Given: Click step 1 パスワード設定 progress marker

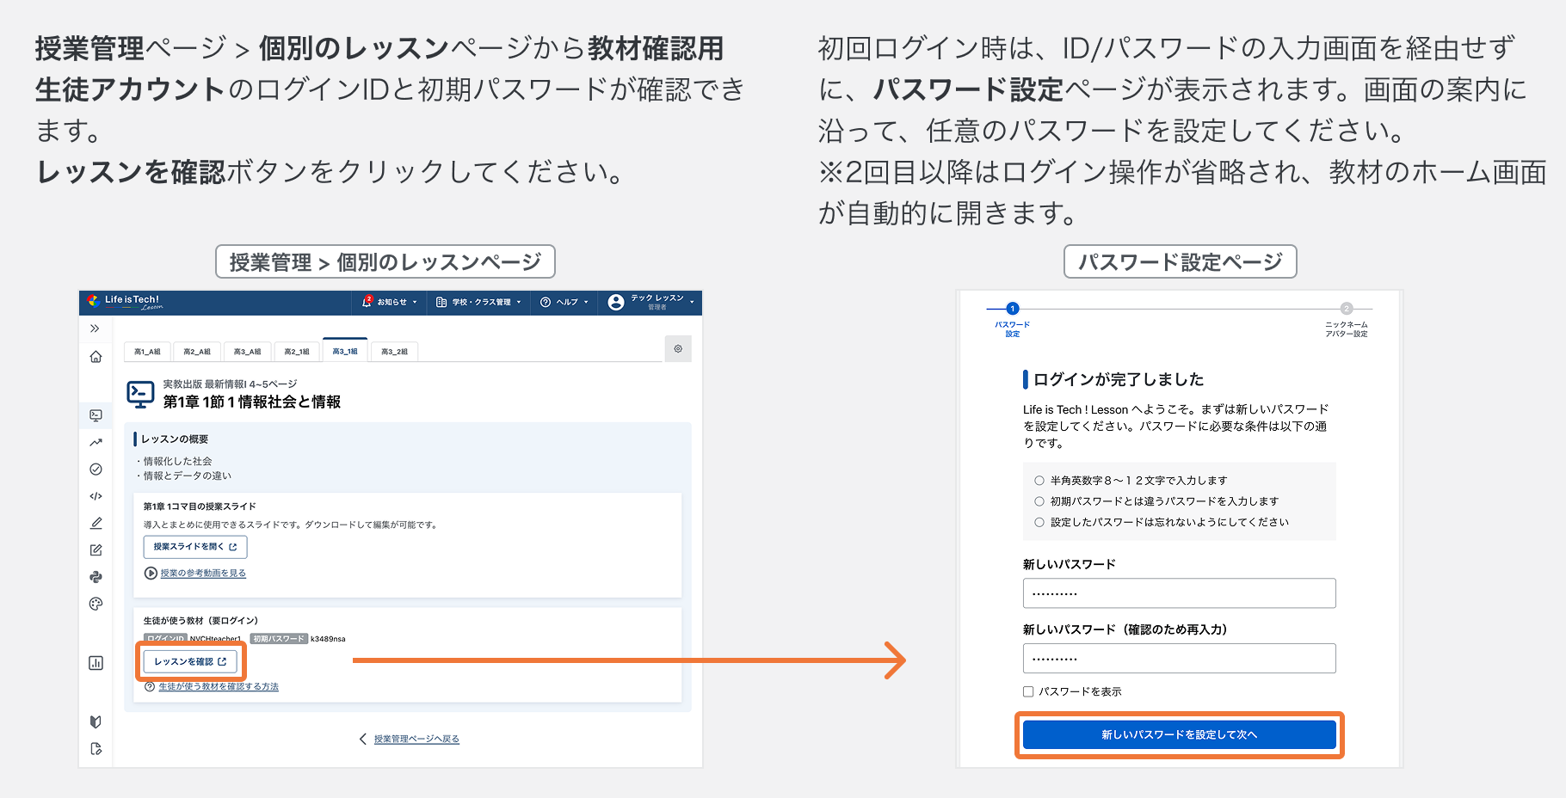Looking at the screenshot, I should pyautogui.click(x=1013, y=309).
